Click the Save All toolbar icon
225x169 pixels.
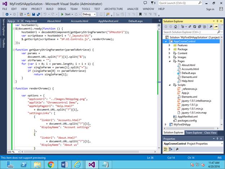(x=39, y=14)
